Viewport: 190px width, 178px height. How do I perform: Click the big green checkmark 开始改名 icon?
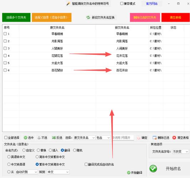coord(153,169)
